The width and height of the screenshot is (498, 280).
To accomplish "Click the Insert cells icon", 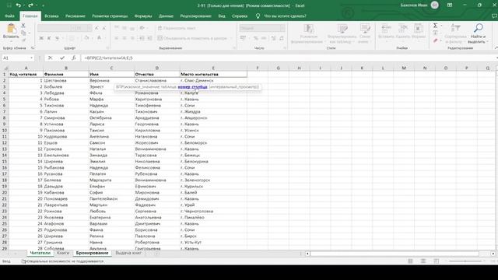I will click(x=386, y=28).
